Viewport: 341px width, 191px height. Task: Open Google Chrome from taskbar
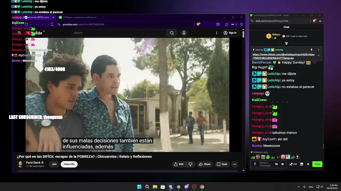pos(202,187)
